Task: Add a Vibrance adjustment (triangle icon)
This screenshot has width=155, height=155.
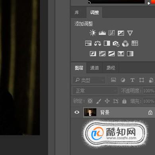Action: pos(130,33)
